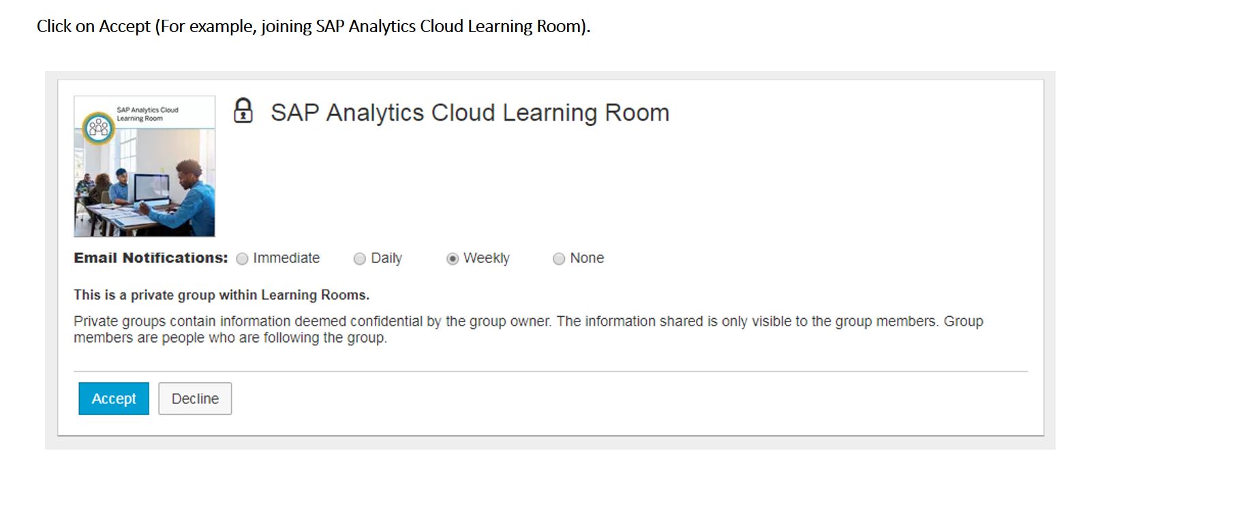
Task: Accept the Learning Room invitation
Action: [113, 399]
